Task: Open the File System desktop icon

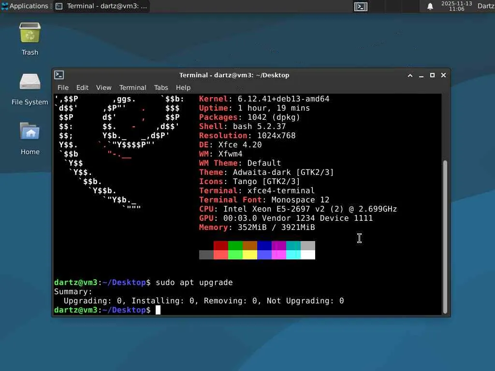Action: point(30,82)
